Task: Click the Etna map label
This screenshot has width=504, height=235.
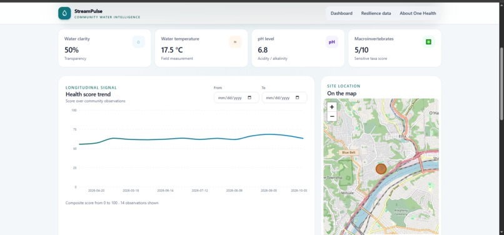Action: 403,136
